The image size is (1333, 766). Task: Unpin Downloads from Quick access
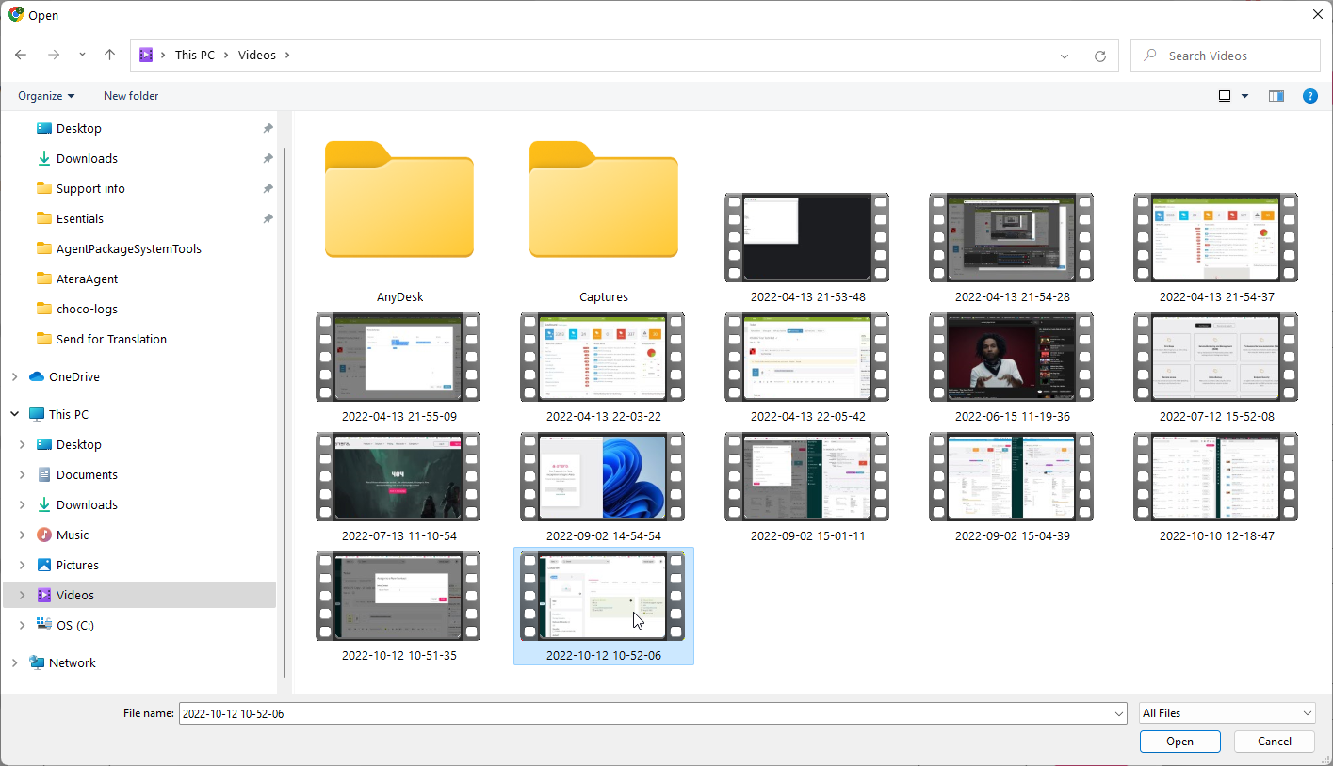click(268, 158)
